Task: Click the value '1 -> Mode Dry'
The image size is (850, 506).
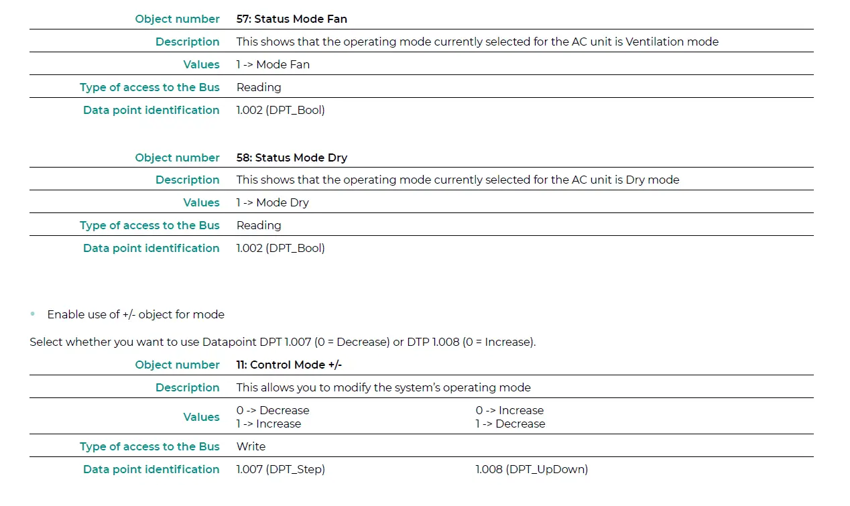Action: (273, 202)
